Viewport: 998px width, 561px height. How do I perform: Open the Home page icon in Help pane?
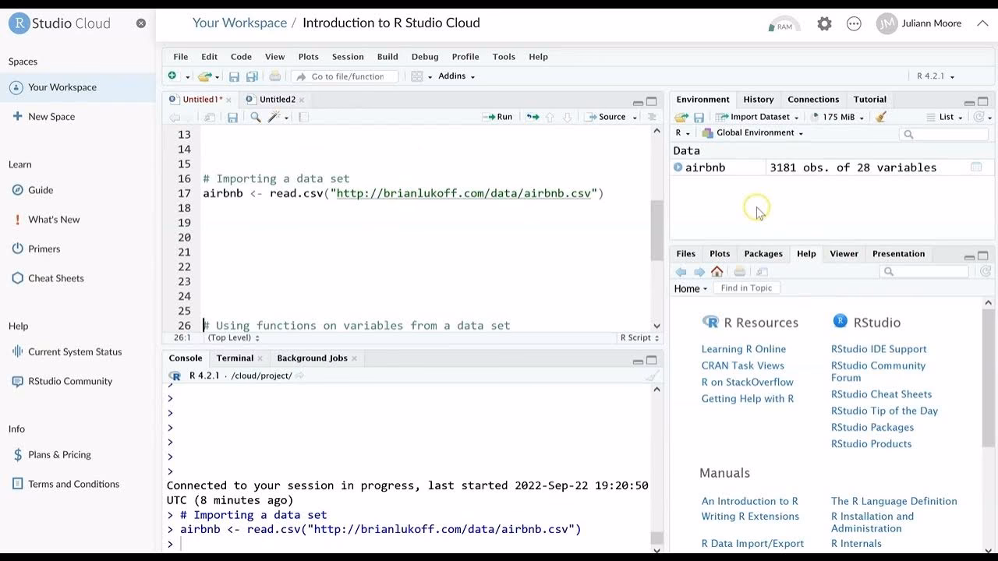coord(717,271)
